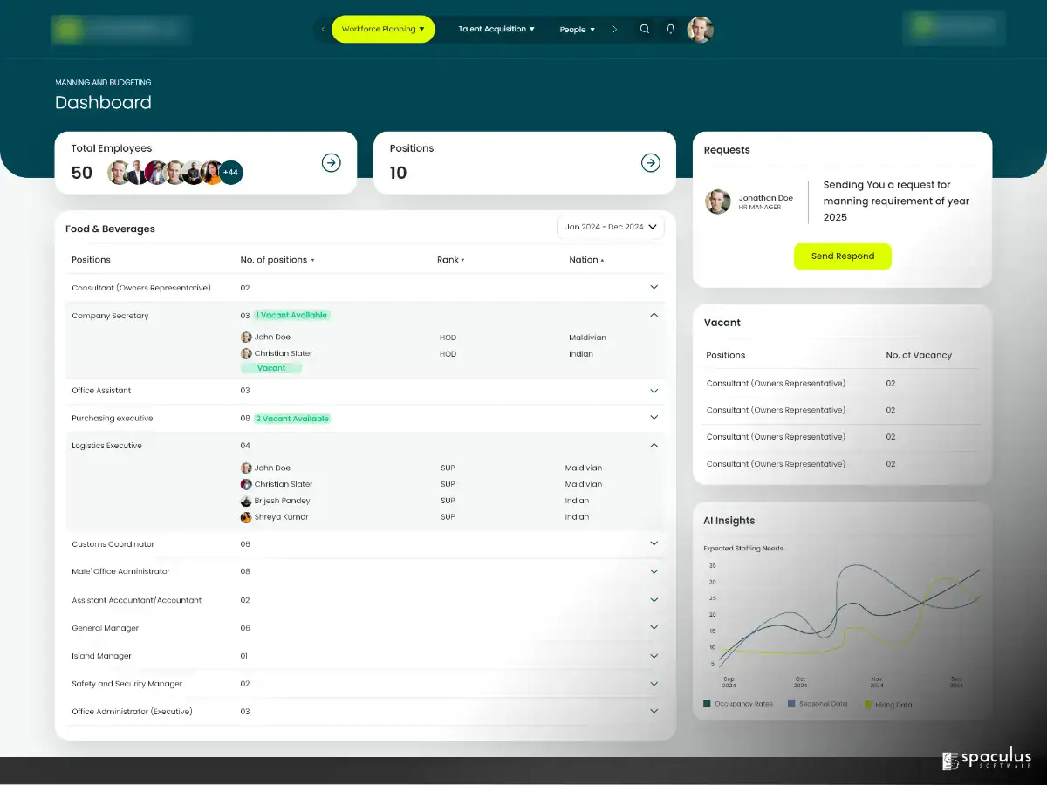Open Positions card circled arrow
The image size is (1047, 785).
[651, 162]
